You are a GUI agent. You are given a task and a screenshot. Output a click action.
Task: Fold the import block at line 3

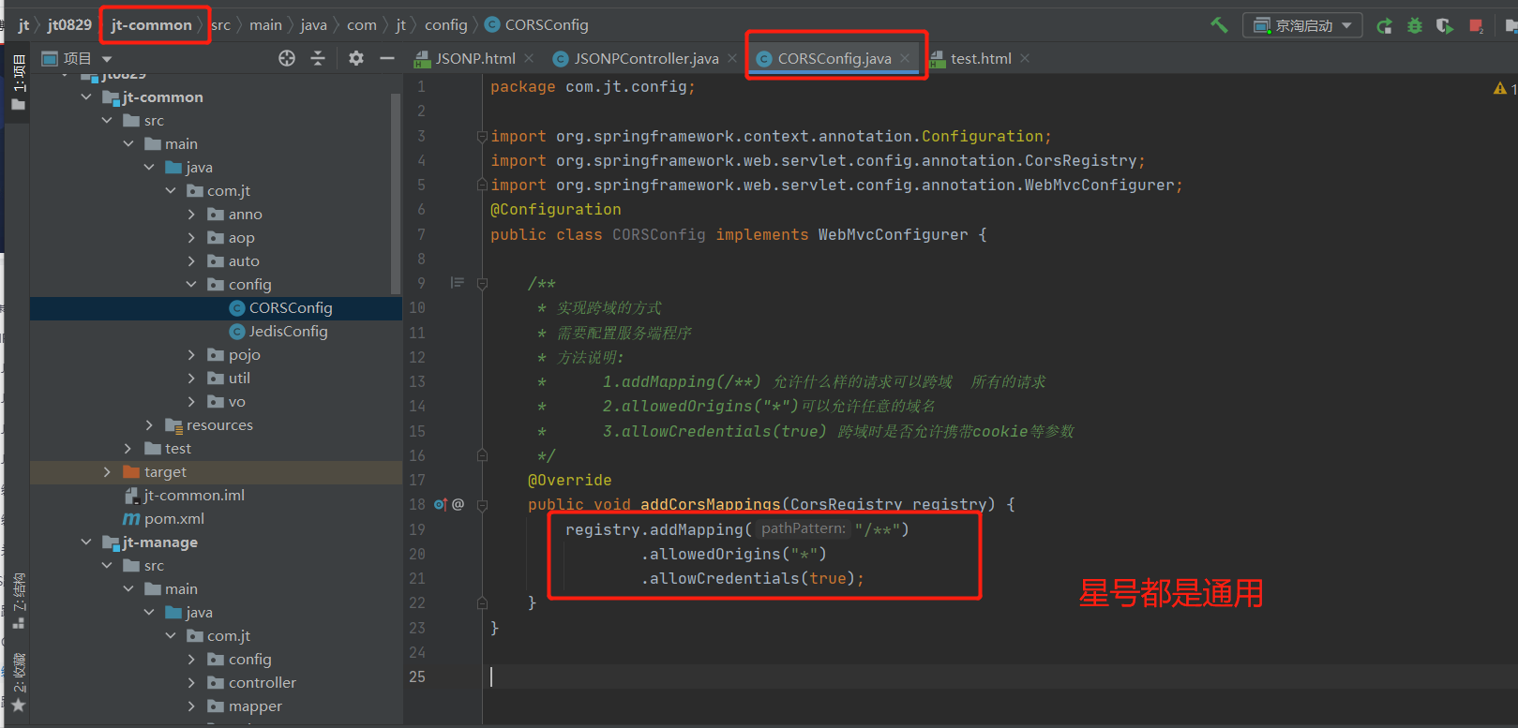tap(482, 136)
